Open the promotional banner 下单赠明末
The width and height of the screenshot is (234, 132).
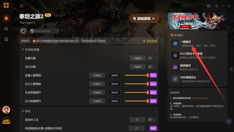(197, 21)
